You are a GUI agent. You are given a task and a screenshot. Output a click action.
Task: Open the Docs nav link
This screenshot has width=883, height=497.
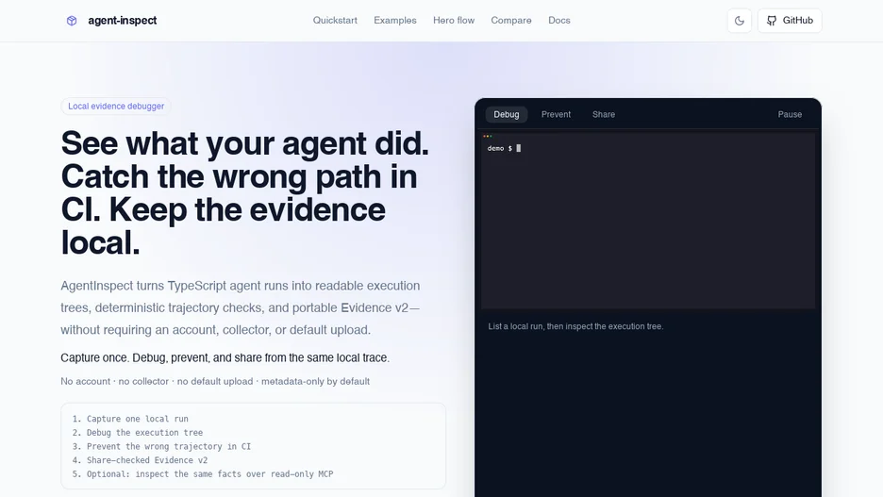point(559,20)
